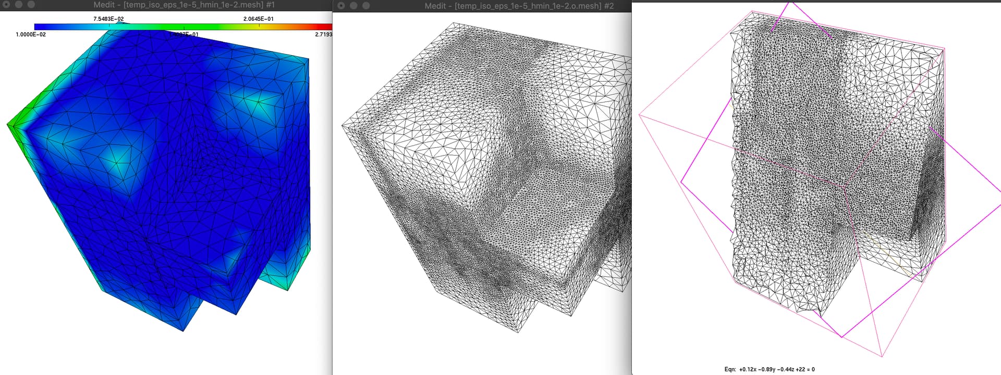The height and width of the screenshot is (375, 1001).
Task: Close the Medit #2 .o.mesh window
Action: (x=341, y=6)
